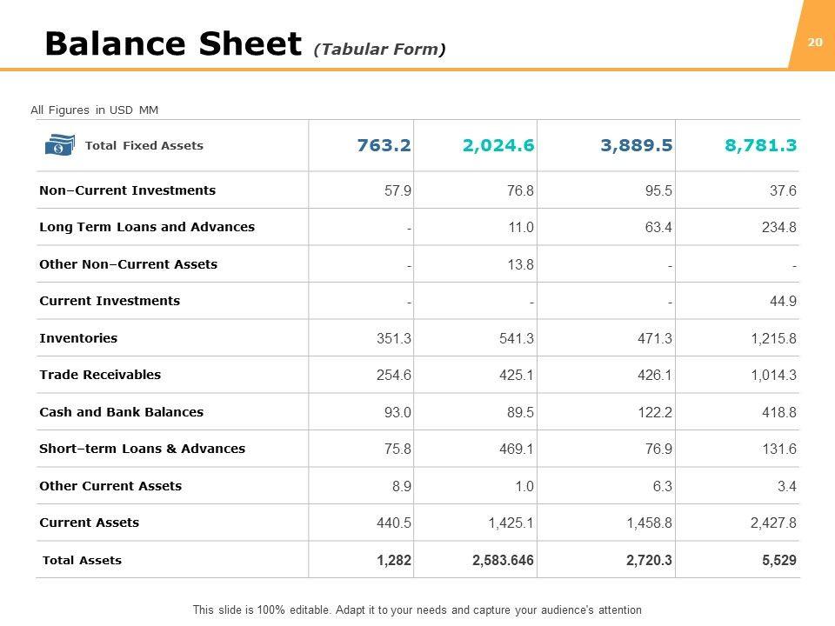Select Long Term Loans and Advances label
Viewport: 835px width, 626px height.
click(147, 227)
